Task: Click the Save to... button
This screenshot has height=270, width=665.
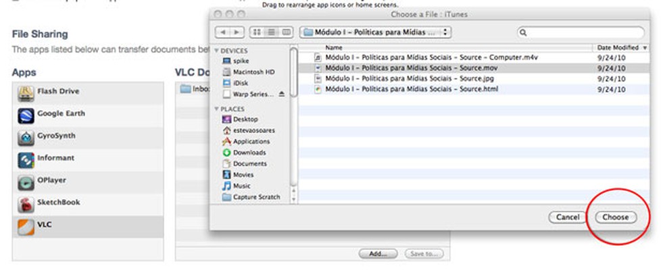Action: [424, 254]
